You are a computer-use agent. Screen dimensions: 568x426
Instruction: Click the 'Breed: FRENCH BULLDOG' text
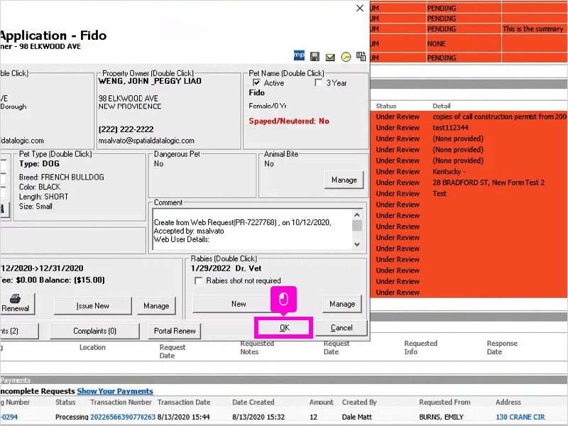point(62,177)
